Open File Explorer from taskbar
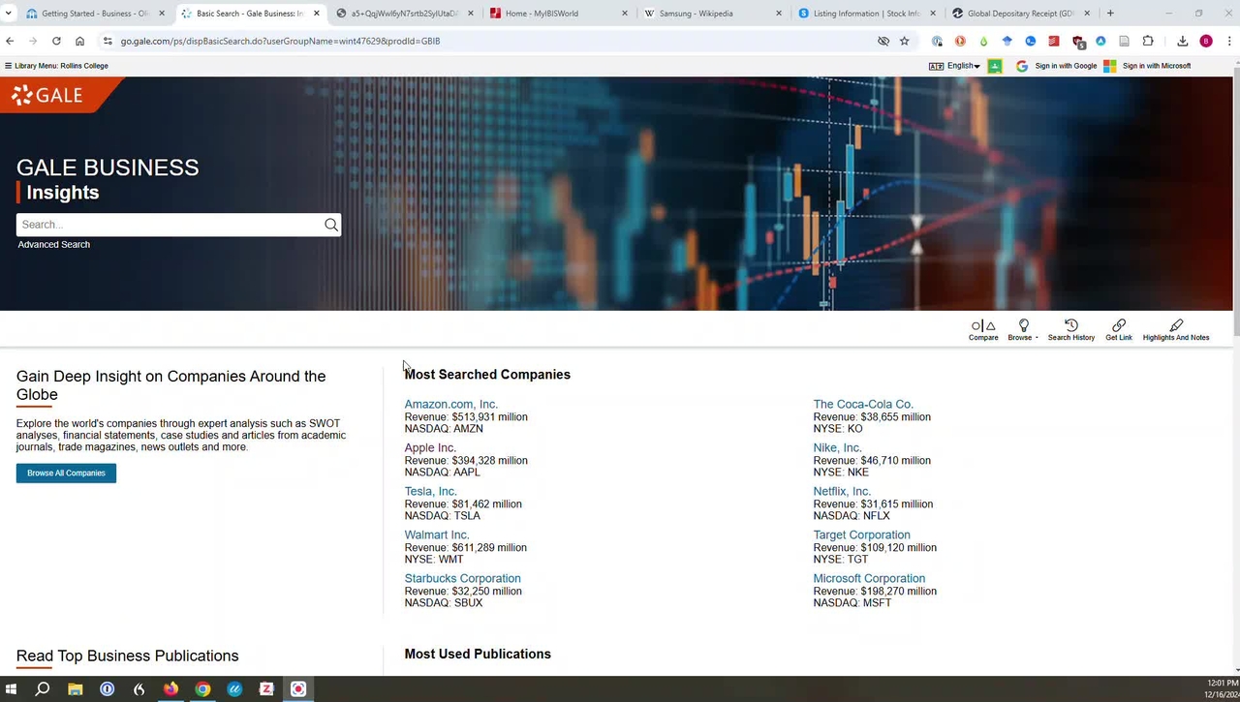 pyautogui.click(x=75, y=689)
